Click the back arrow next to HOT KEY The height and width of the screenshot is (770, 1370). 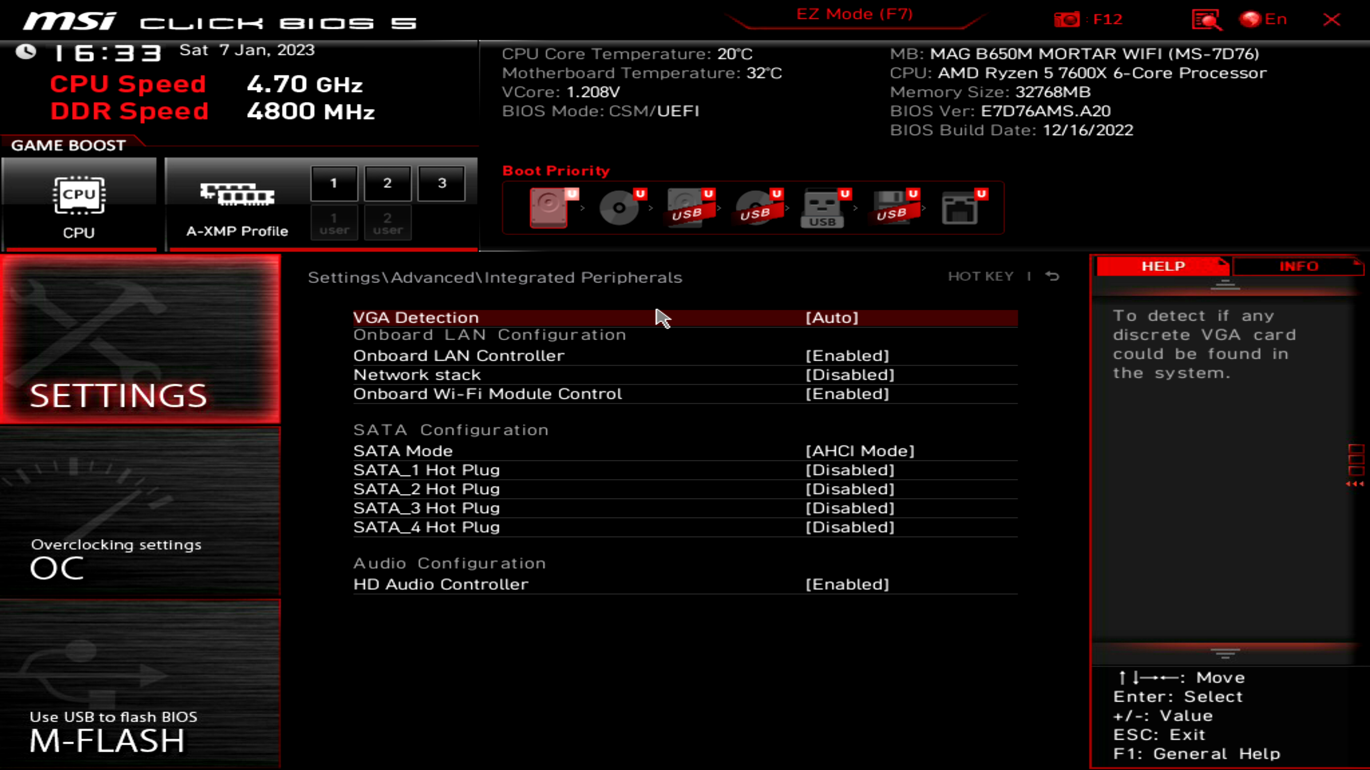pos(1052,276)
